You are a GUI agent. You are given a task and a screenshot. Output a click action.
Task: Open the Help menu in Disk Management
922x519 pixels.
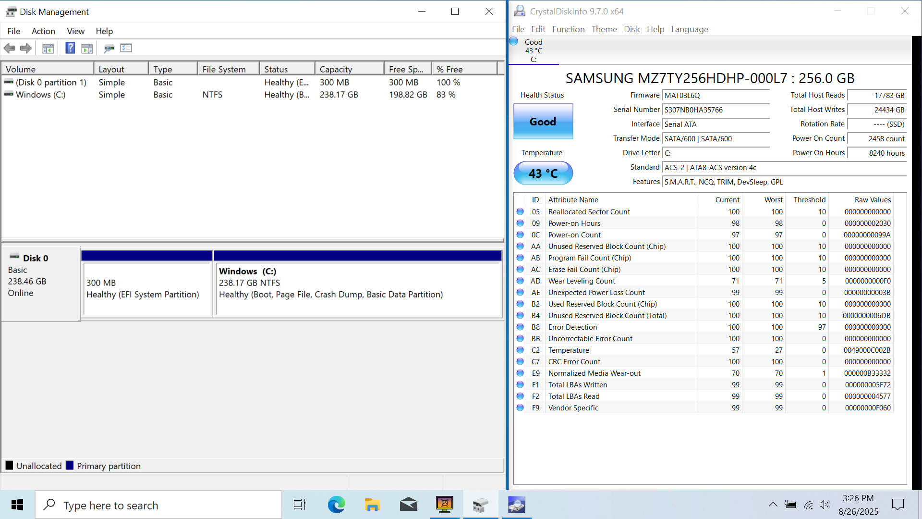point(104,31)
